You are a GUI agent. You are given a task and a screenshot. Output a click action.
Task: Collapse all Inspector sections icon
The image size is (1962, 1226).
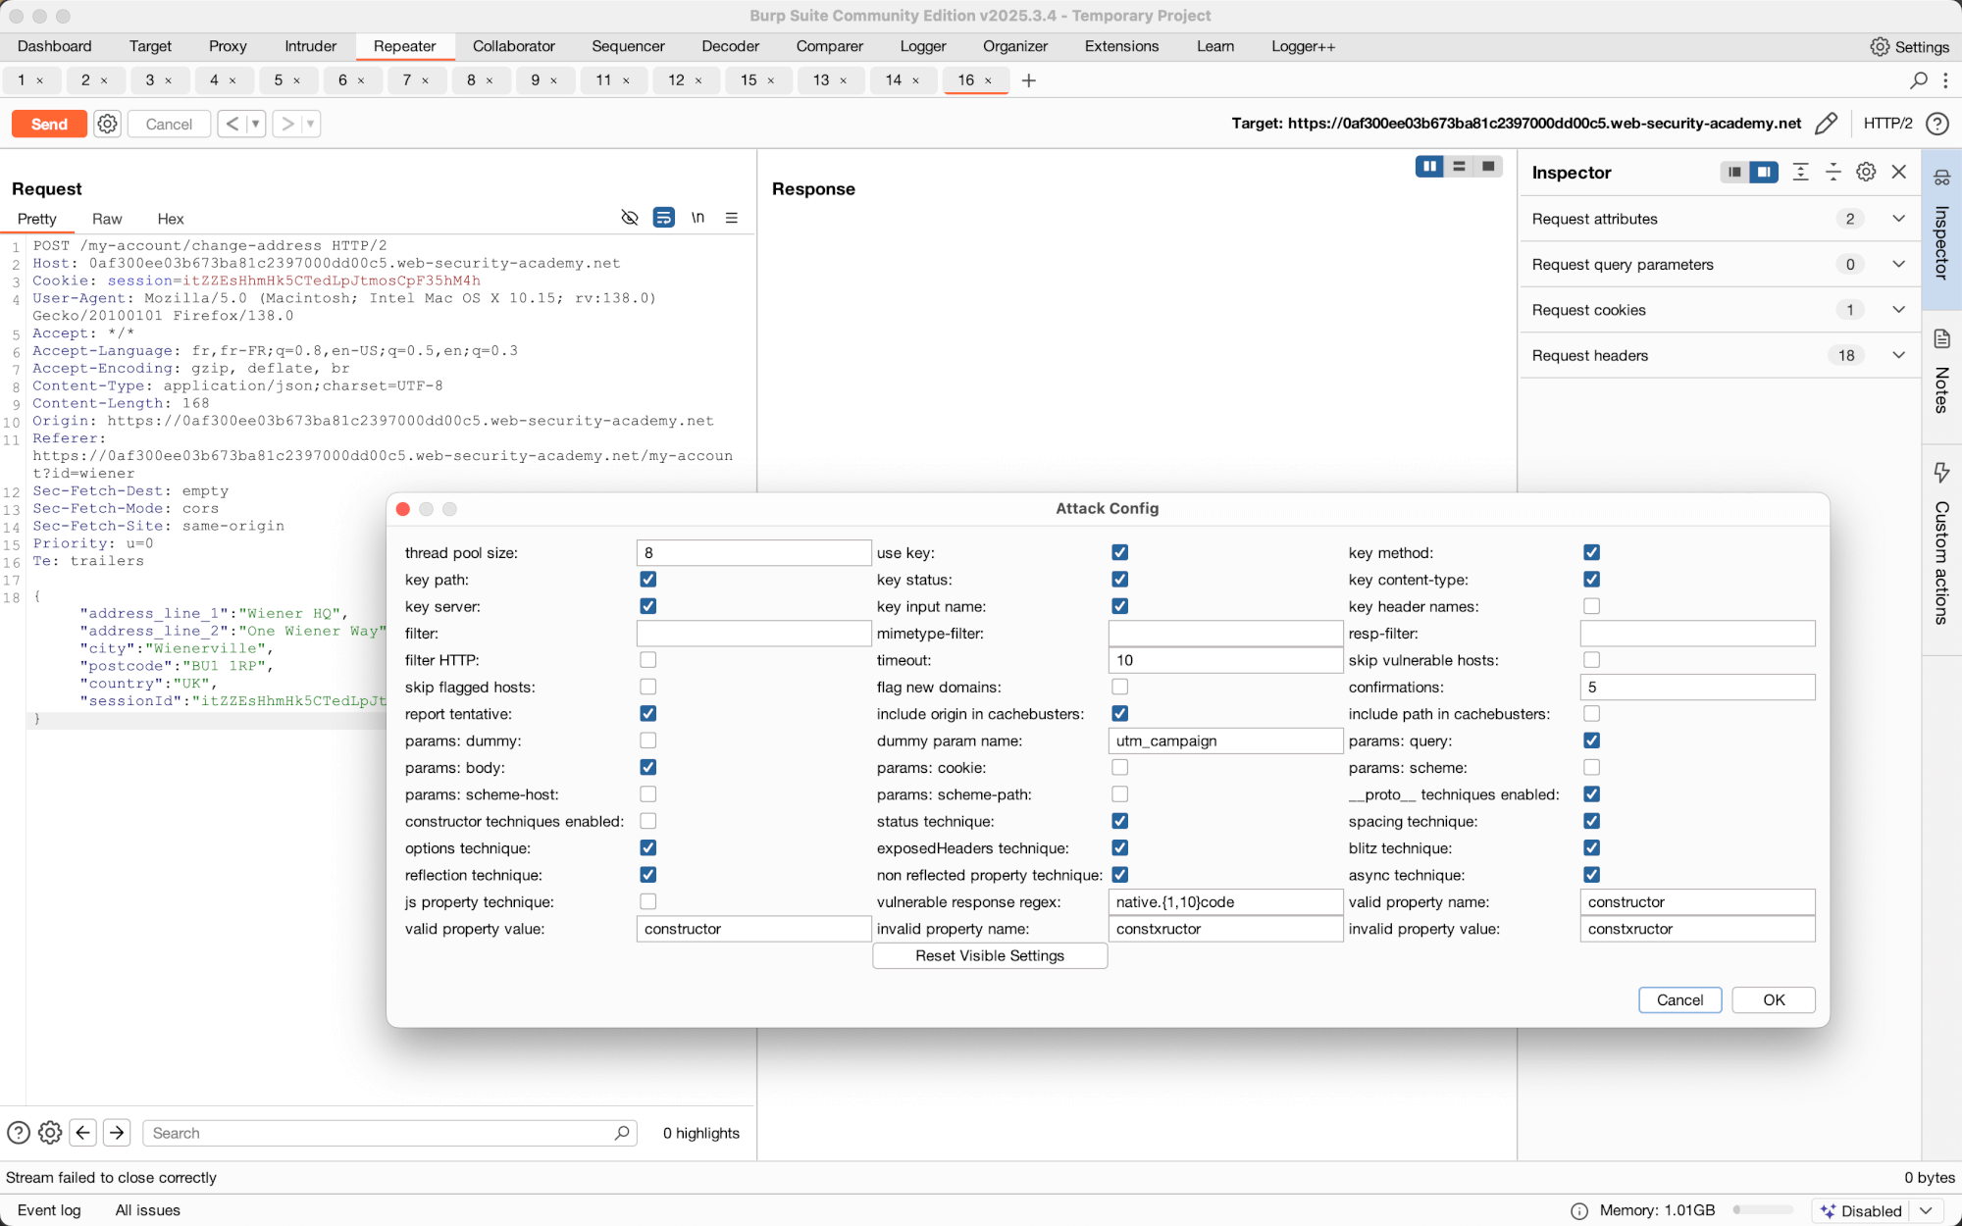click(x=1833, y=173)
